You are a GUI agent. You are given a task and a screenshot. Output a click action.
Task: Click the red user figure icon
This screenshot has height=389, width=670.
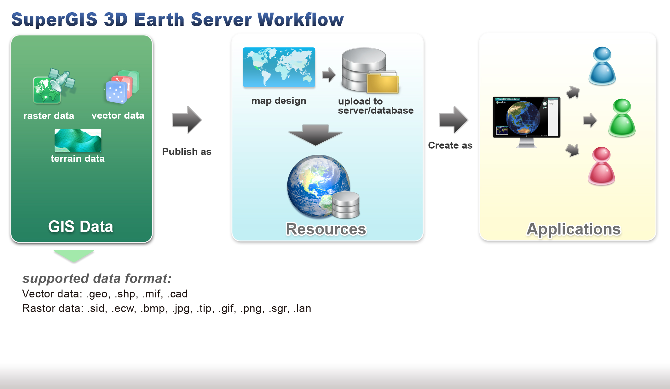tap(601, 166)
